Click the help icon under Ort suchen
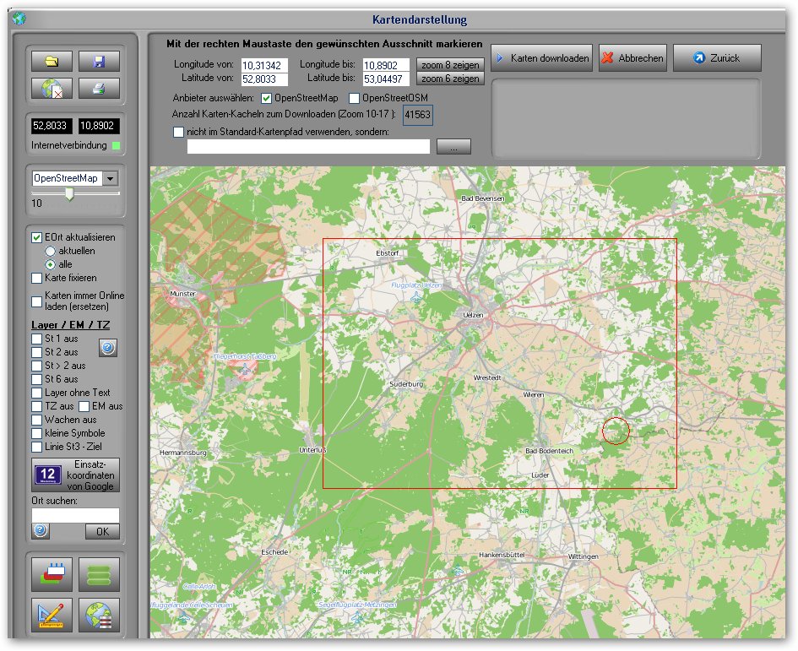Viewport: 798px width, 651px height. 41,530
